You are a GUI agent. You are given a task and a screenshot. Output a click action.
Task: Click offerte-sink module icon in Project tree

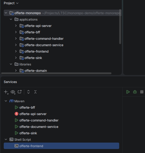pyautogui.click(x=22, y=58)
